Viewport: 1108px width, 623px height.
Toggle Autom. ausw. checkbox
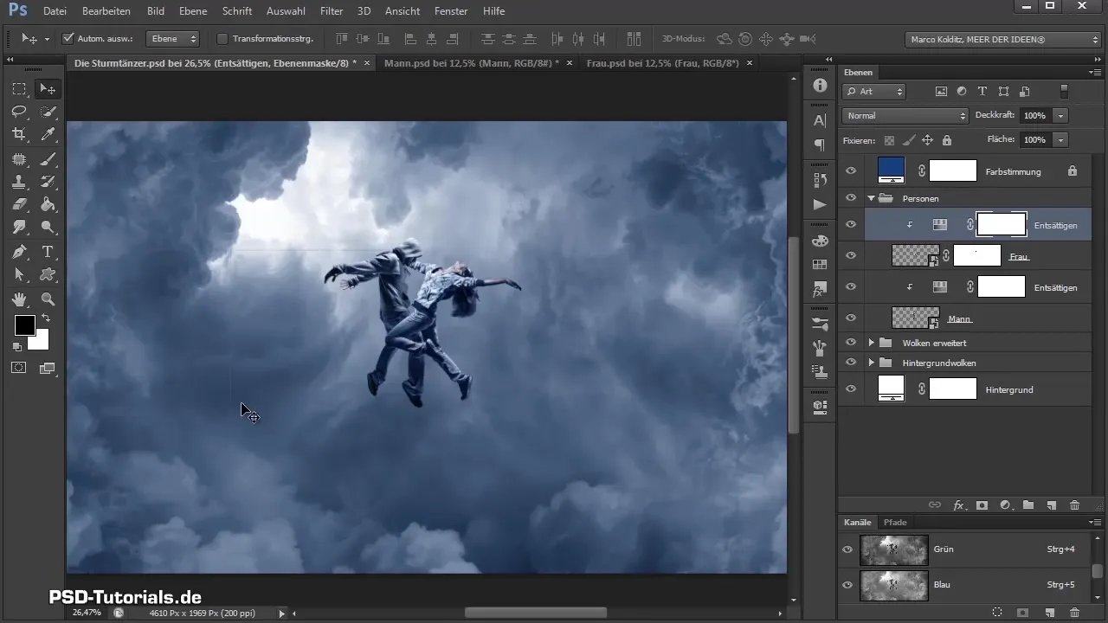tap(68, 39)
